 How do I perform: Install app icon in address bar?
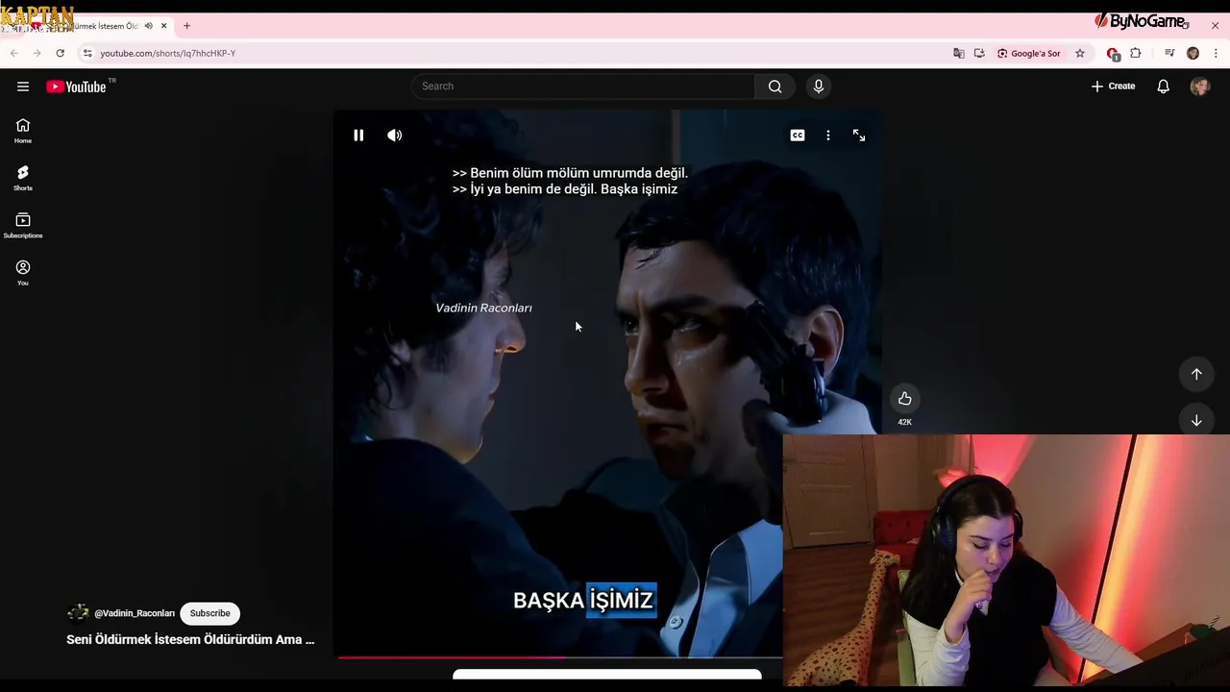[x=979, y=54]
